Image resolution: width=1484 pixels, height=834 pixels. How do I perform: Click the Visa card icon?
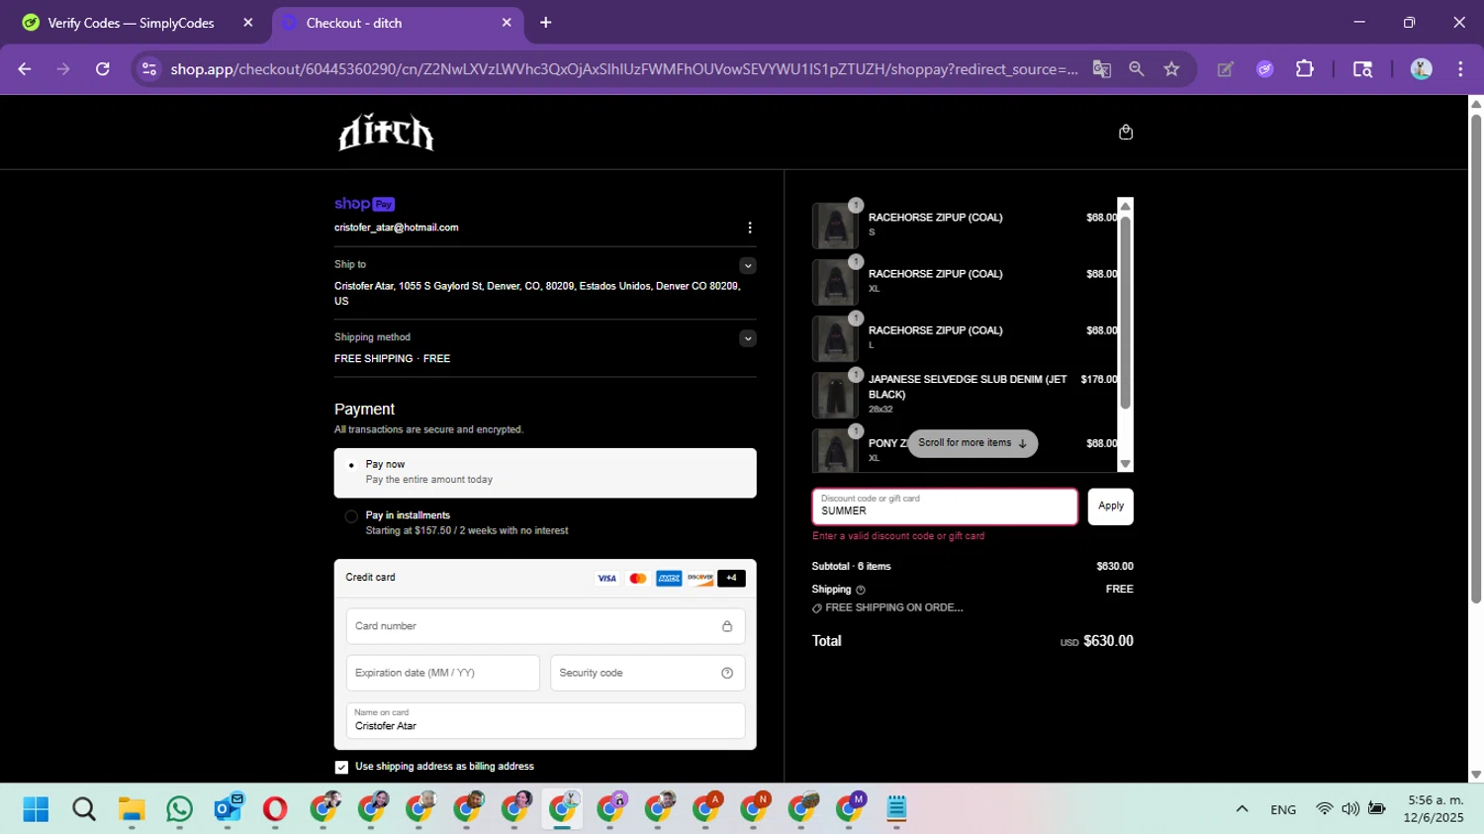pyautogui.click(x=606, y=579)
